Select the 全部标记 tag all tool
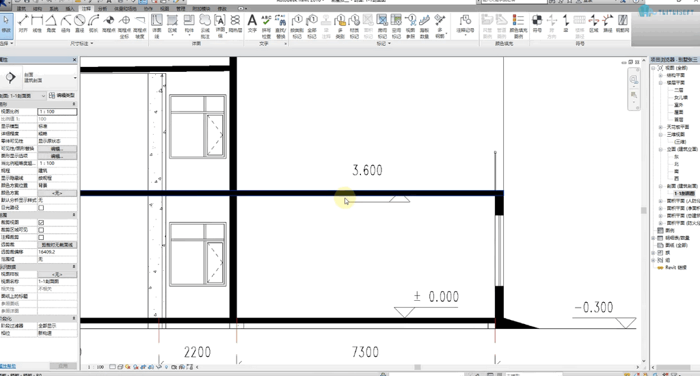700x376 pixels. click(x=312, y=27)
